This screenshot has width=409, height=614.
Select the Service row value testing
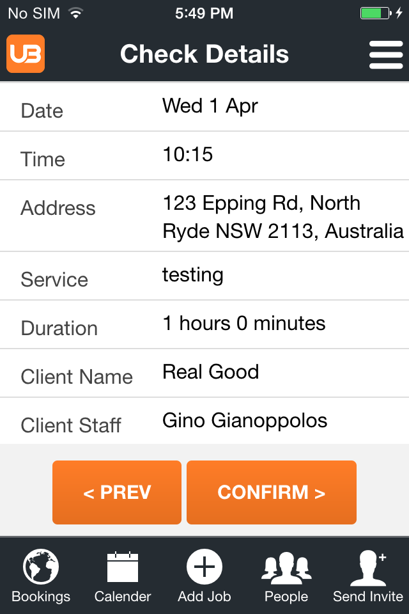pos(193,275)
